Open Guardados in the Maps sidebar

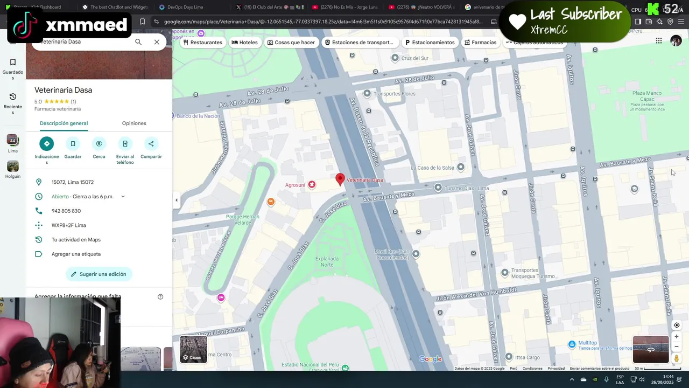(x=13, y=69)
